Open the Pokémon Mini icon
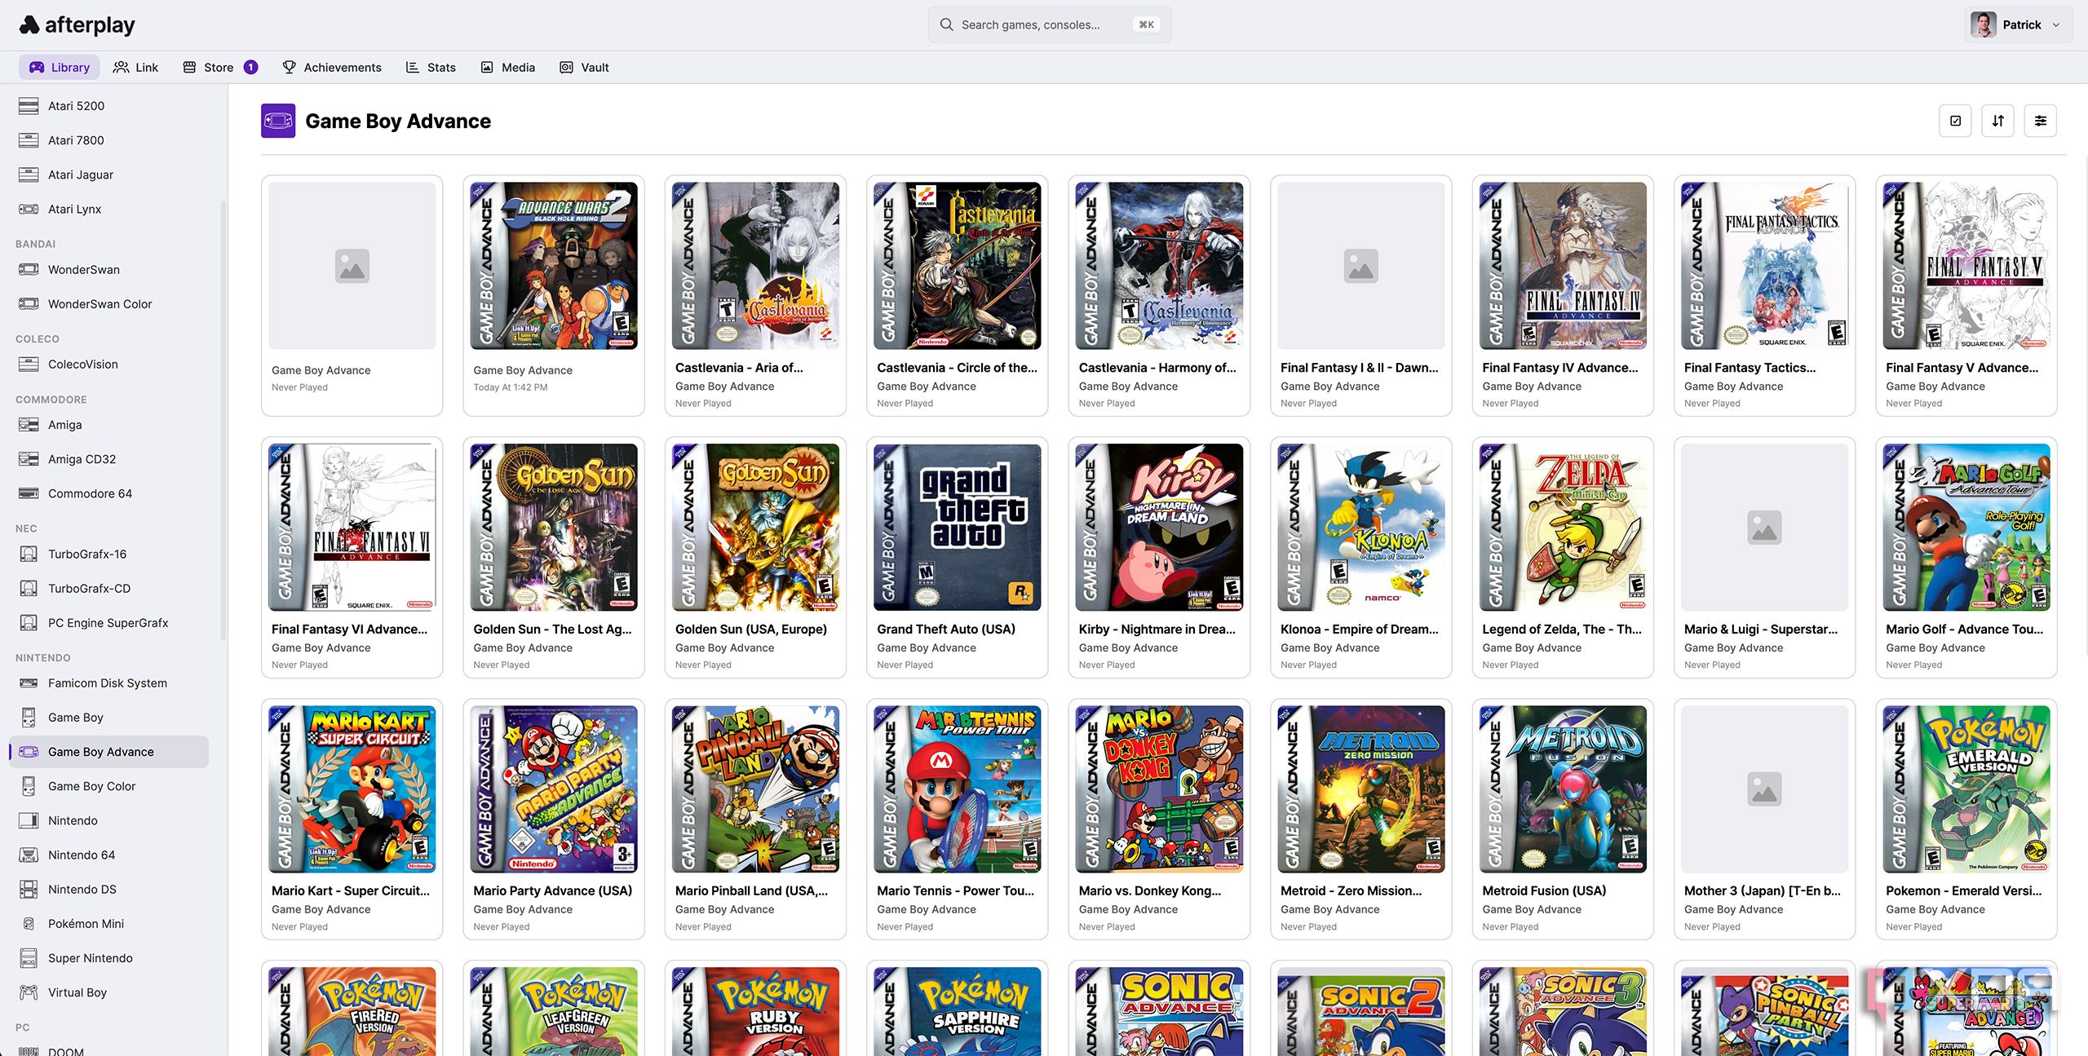Image resolution: width=2088 pixels, height=1056 pixels. coord(29,924)
